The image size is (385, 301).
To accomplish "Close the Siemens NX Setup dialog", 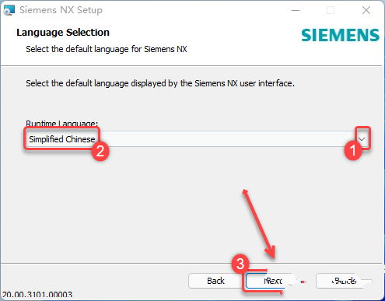I will coord(366,10).
